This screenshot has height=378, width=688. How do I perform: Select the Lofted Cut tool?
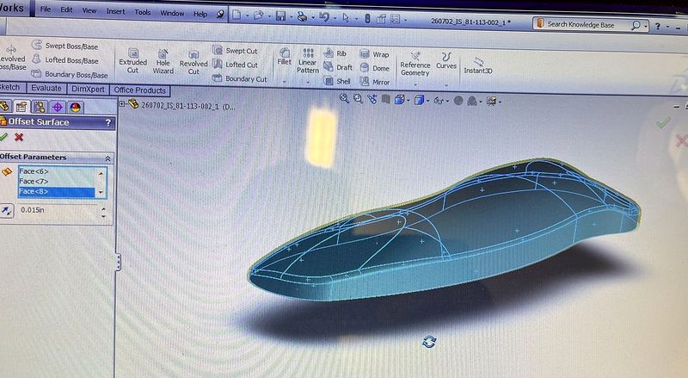click(235, 65)
